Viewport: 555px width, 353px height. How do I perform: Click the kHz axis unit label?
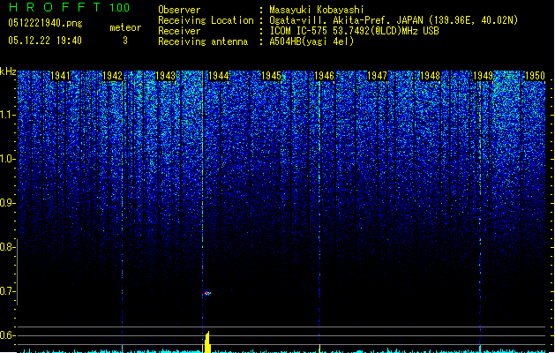coord(8,71)
